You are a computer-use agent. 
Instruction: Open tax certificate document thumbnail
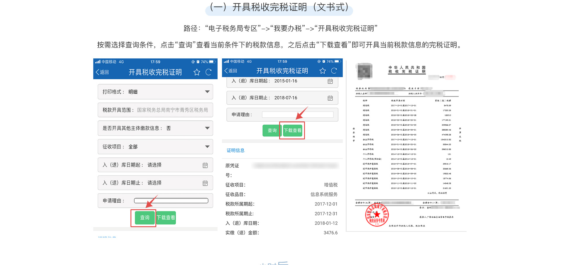pyautogui.click(x=406, y=146)
